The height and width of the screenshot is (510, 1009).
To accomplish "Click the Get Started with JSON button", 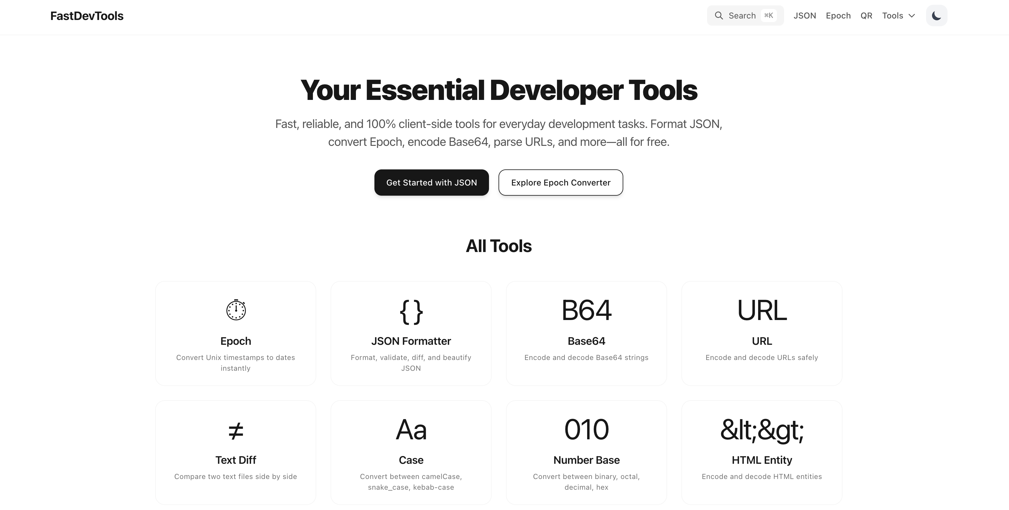I will coord(432,183).
